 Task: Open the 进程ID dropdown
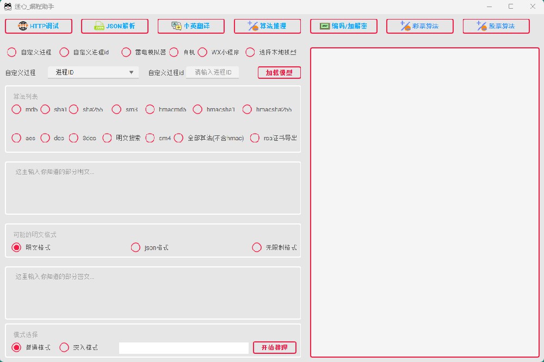(x=92, y=72)
